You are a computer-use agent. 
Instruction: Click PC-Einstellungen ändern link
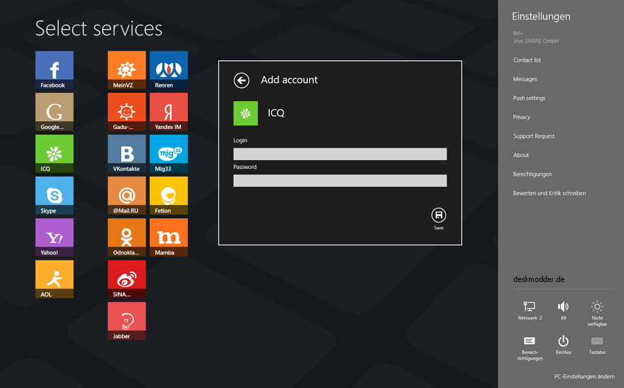(x=584, y=376)
